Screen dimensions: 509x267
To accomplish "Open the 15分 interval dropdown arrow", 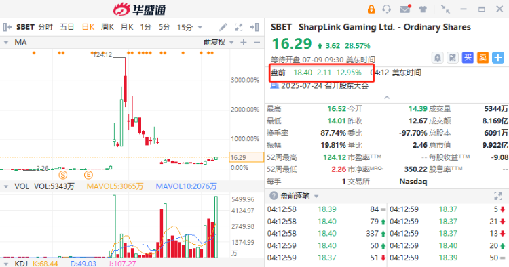I will 200,28.
